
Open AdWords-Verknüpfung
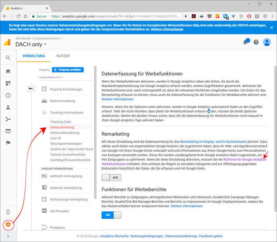tap(66, 176)
